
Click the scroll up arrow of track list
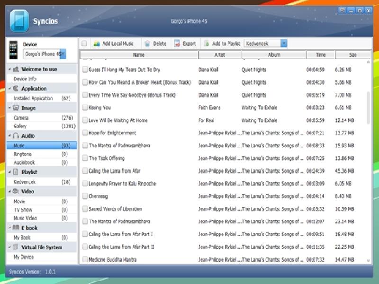tap(368, 62)
